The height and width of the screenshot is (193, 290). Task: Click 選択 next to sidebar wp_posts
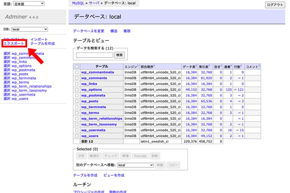coord(7,74)
